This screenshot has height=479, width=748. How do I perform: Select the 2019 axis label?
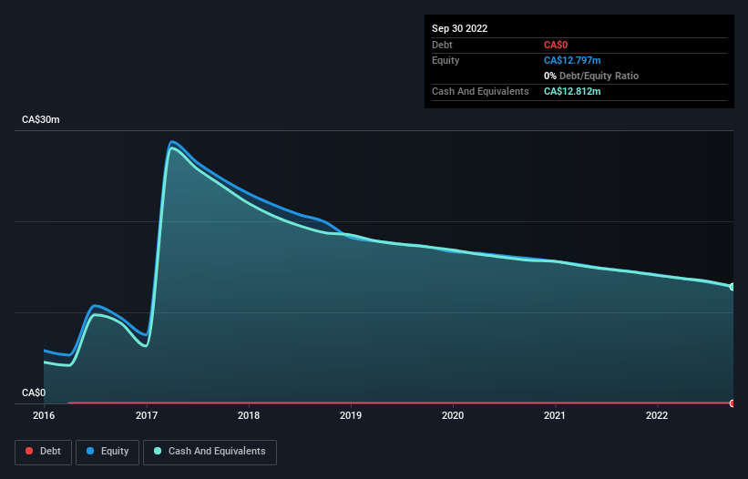click(351, 415)
